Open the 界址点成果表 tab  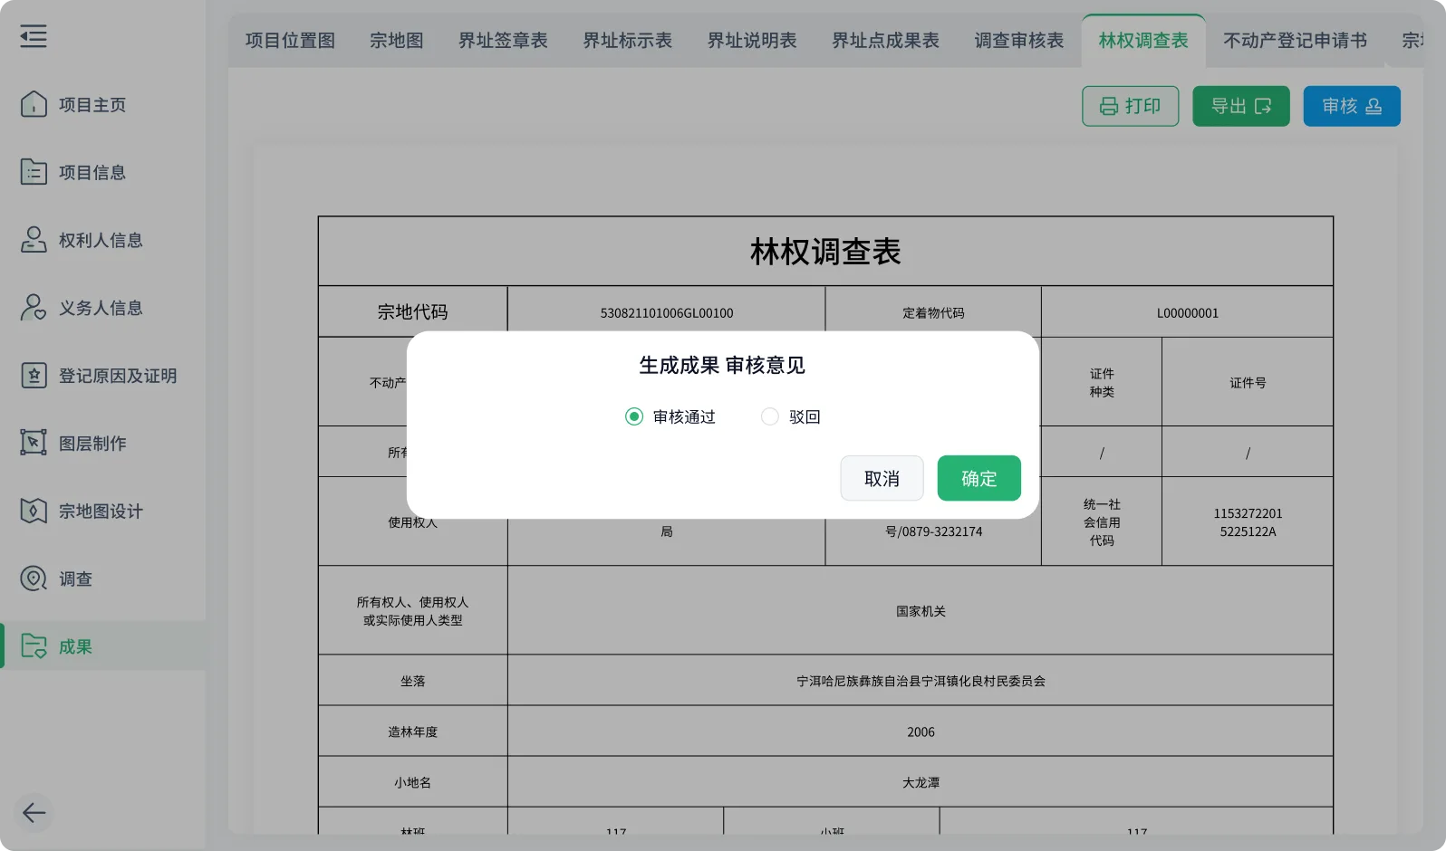click(x=885, y=41)
